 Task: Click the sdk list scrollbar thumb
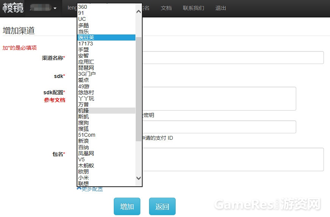tap(138, 89)
